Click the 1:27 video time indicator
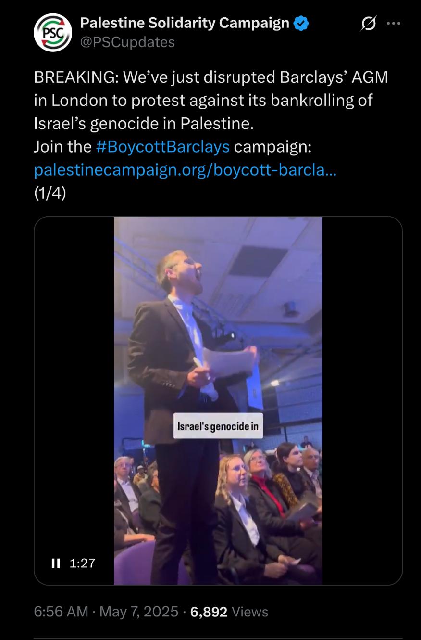This screenshot has width=421, height=640. tap(83, 563)
